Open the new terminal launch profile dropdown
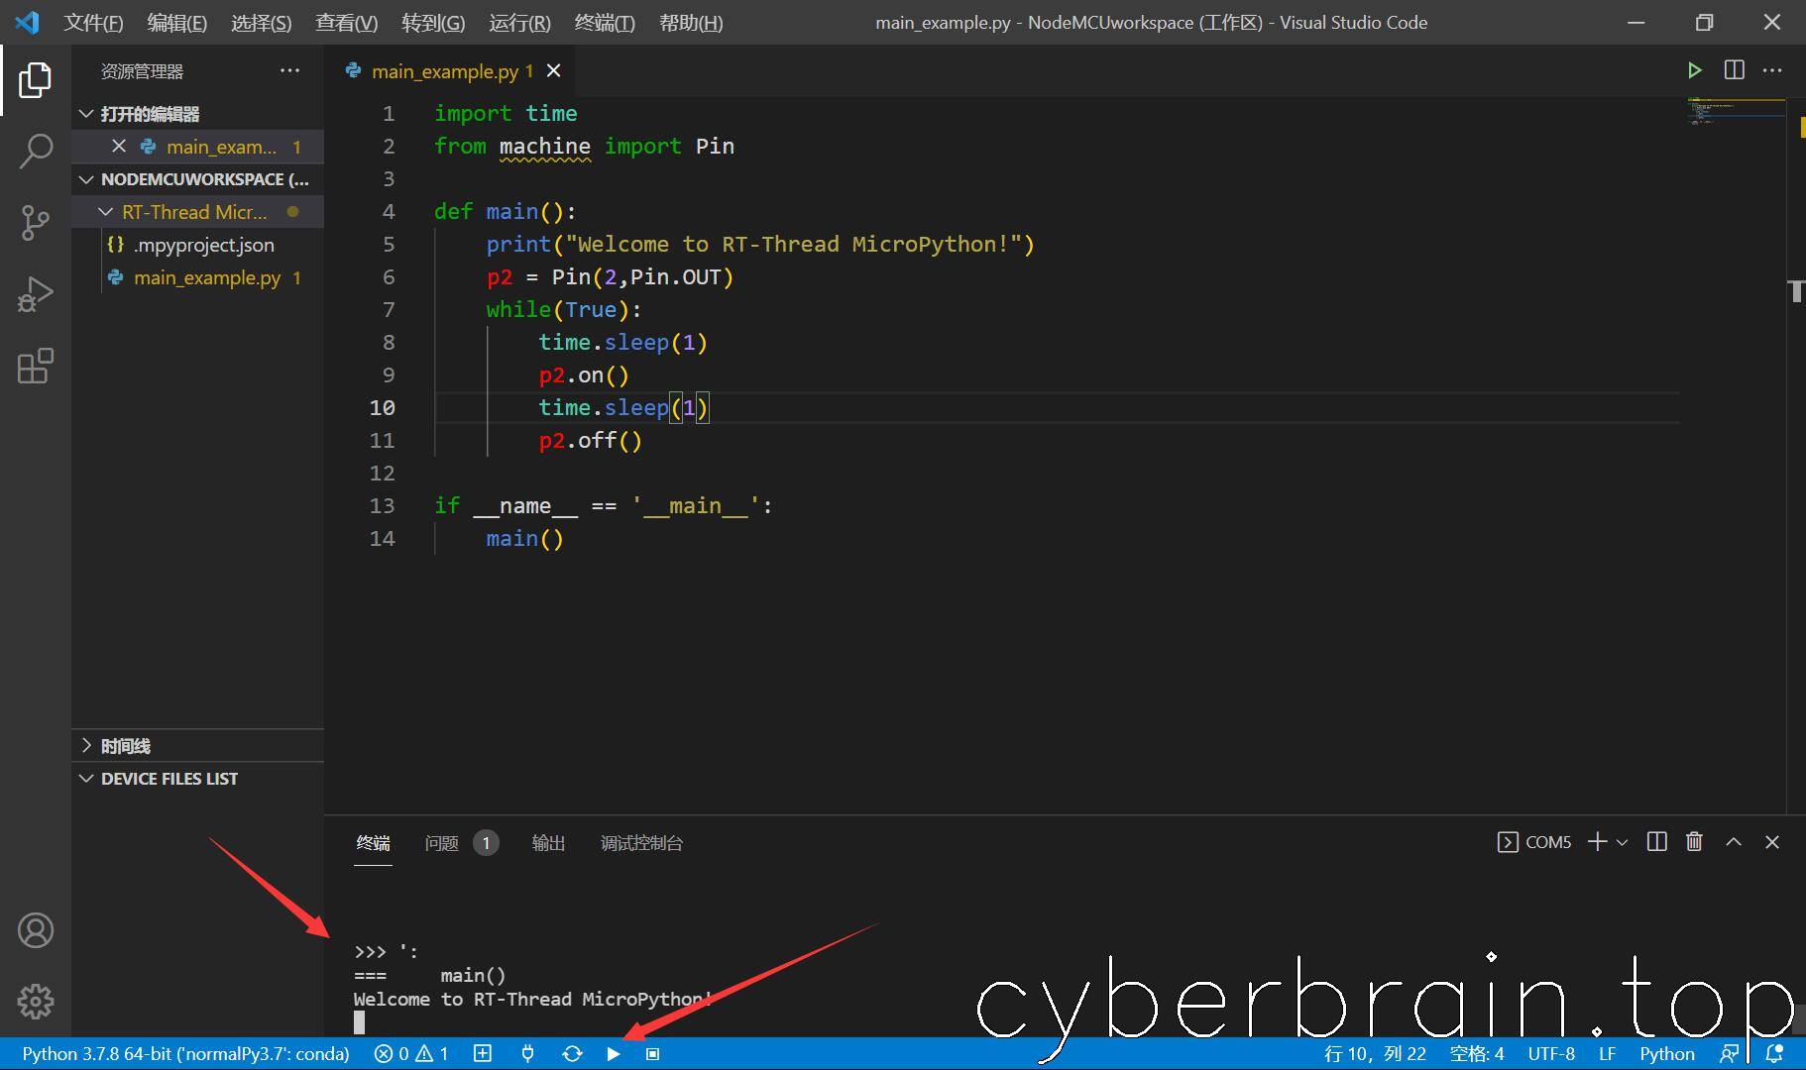1806x1070 pixels. click(x=1623, y=842)
